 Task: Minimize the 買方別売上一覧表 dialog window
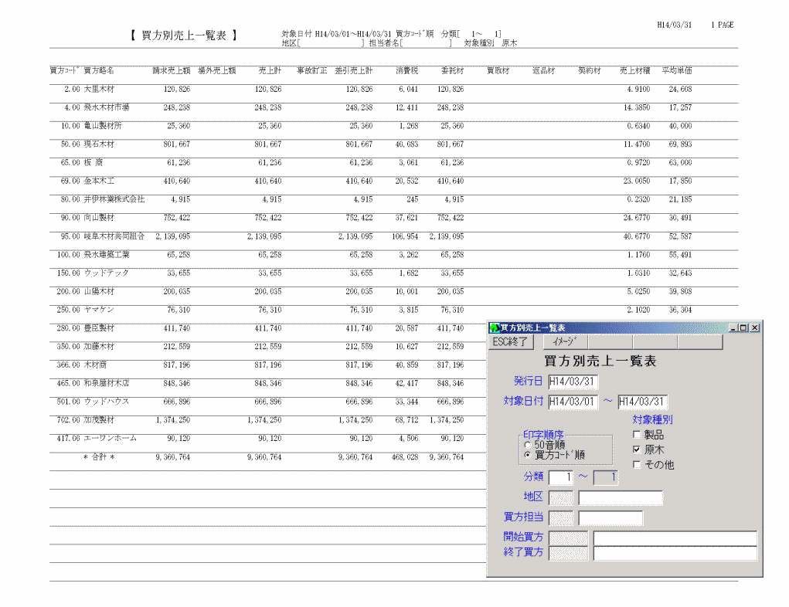coord(733,328)
